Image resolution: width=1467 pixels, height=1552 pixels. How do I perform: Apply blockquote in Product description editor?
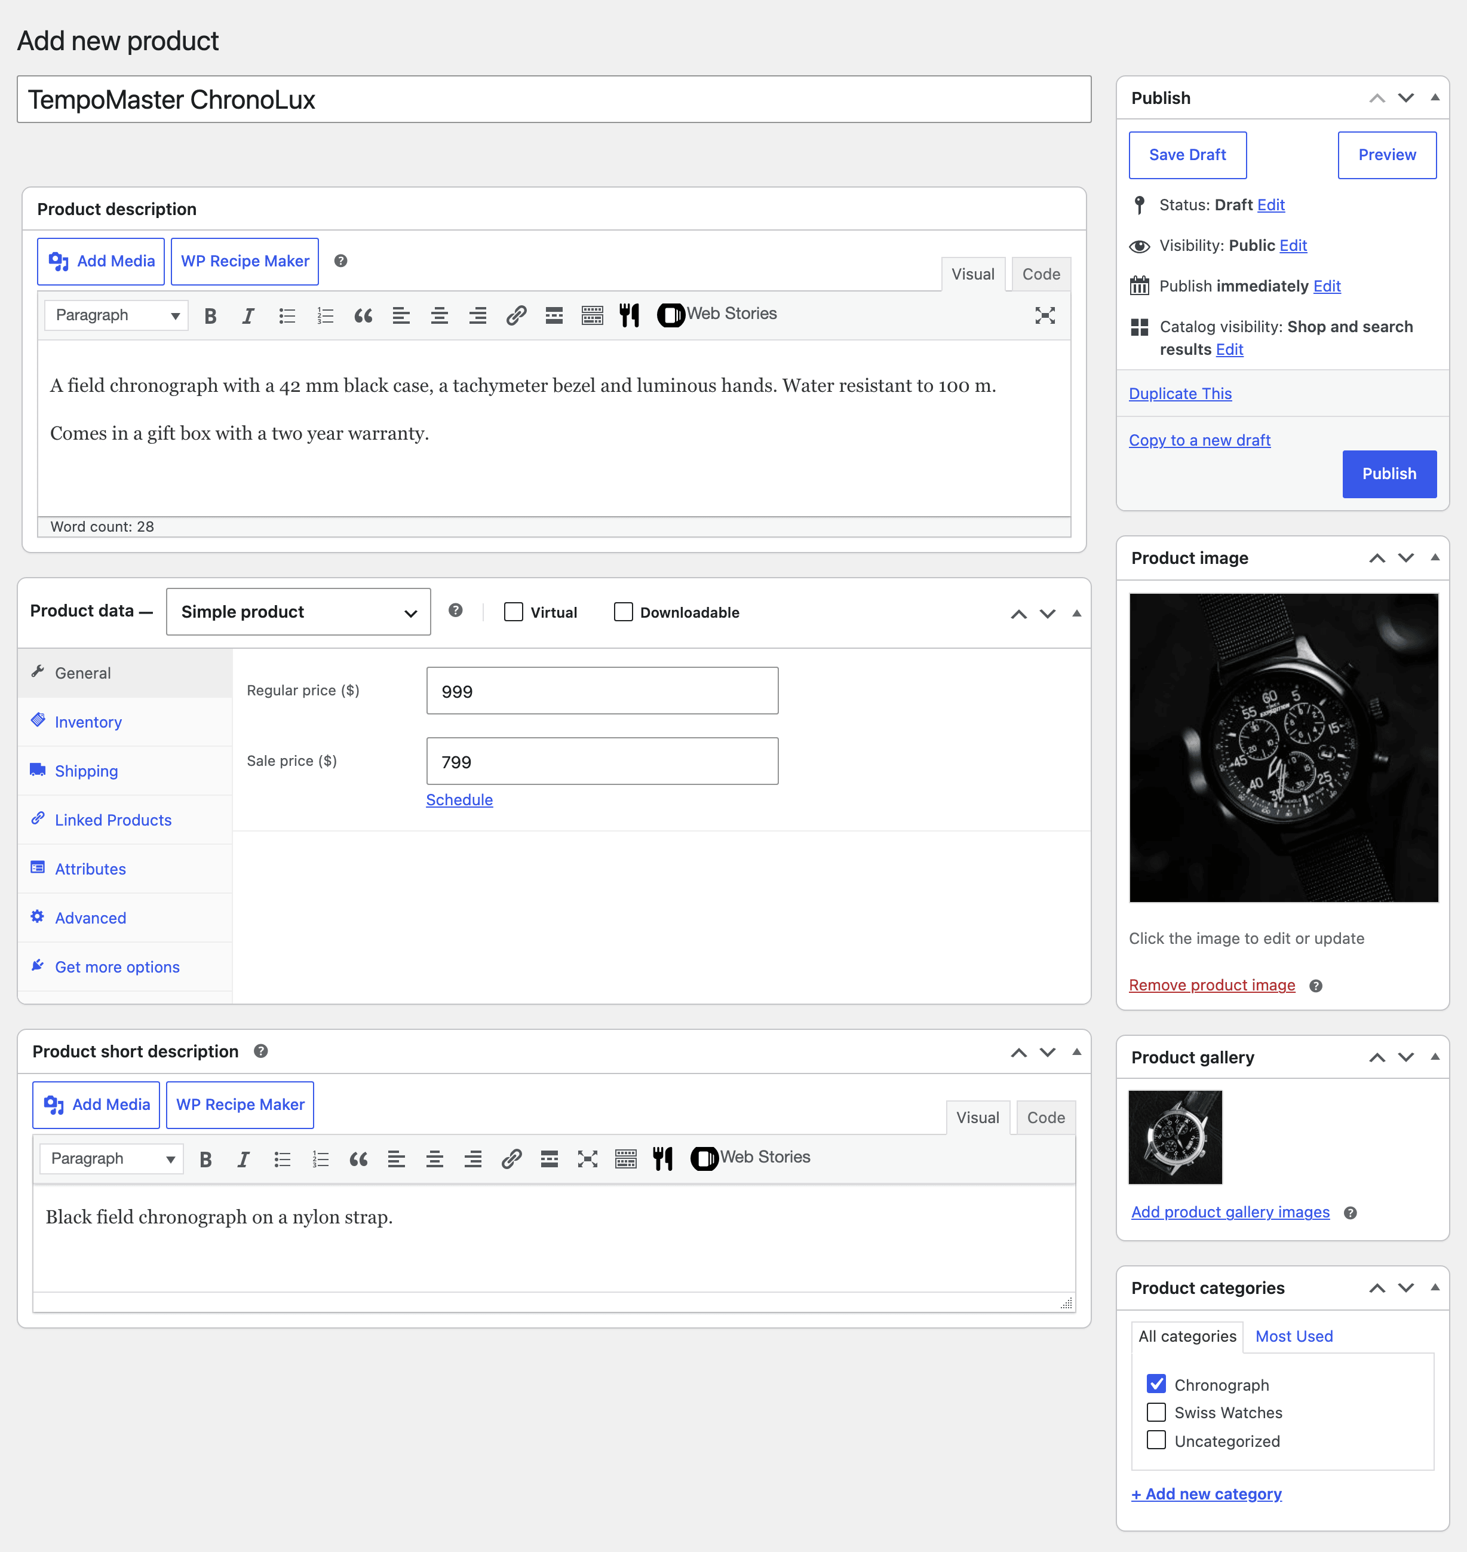(x=363, y=315)
